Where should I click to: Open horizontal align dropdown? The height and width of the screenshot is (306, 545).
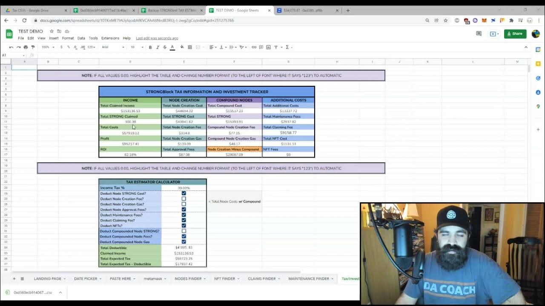(213, 47)
